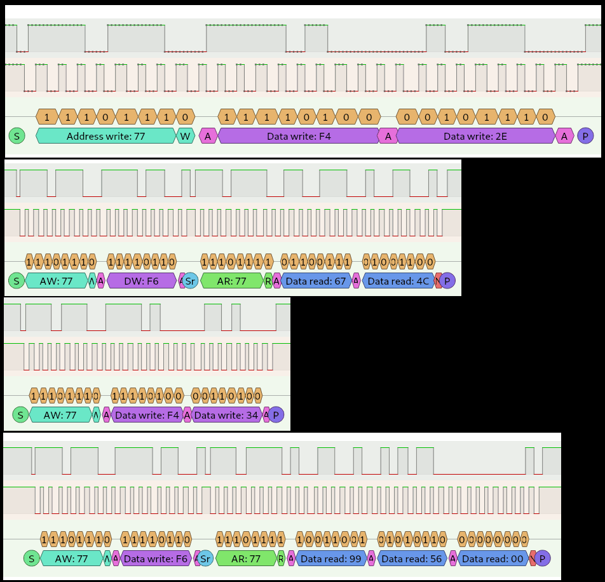Click the 'AR: 77' block preceding 'Data read: 67'
Viewport: 605px width, 582px height.
point(231,281)
